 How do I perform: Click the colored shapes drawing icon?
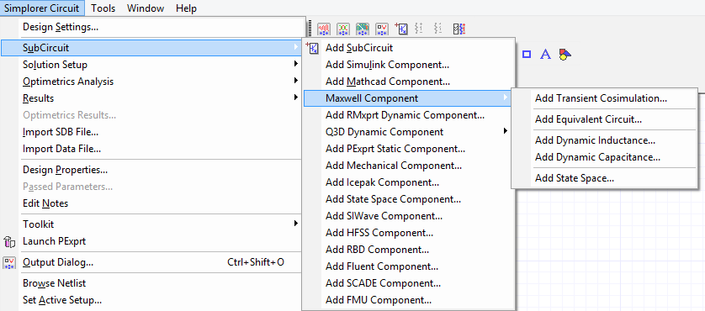point(565,55)
